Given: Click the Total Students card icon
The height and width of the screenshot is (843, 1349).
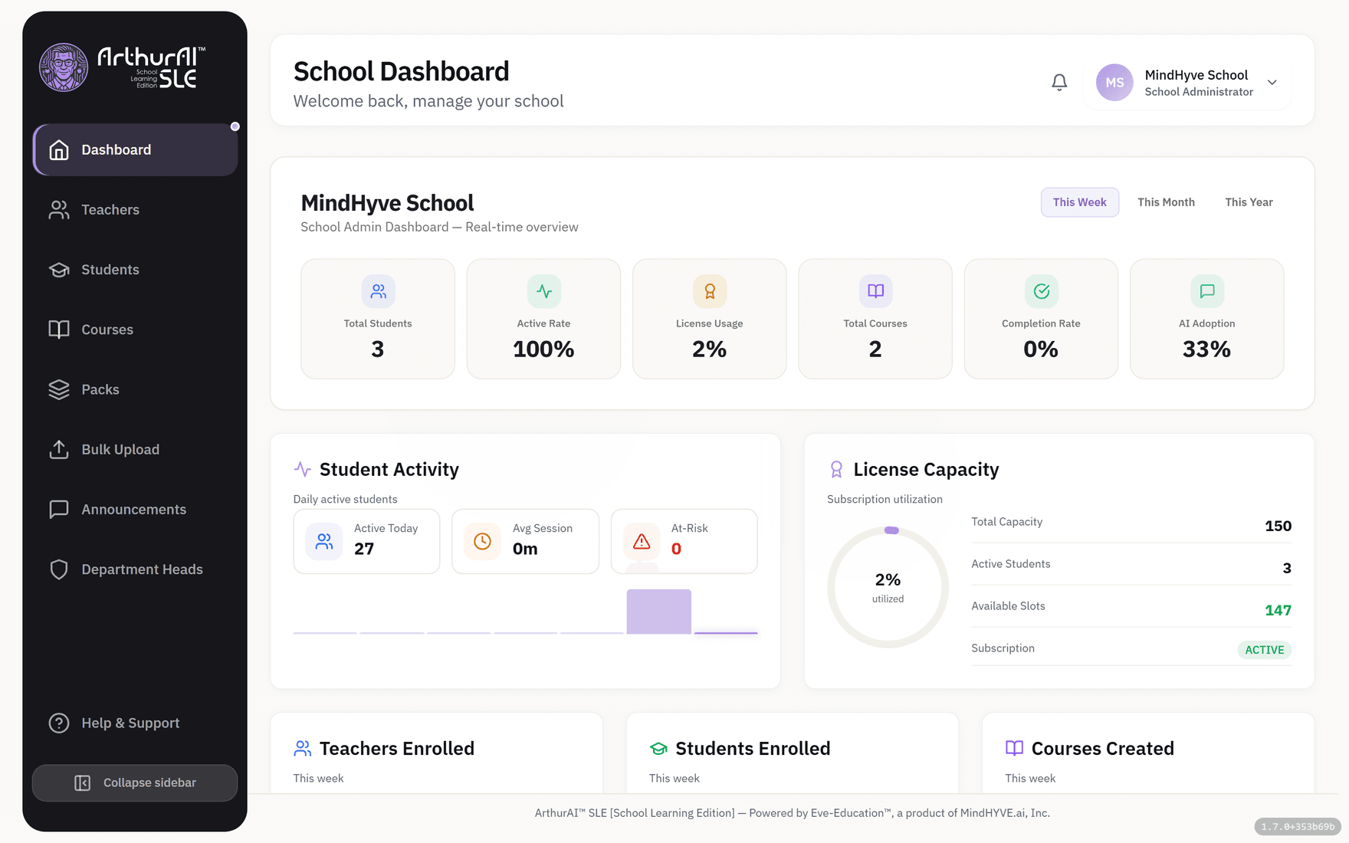Looking at the screenshot, I should click(378, 291).
